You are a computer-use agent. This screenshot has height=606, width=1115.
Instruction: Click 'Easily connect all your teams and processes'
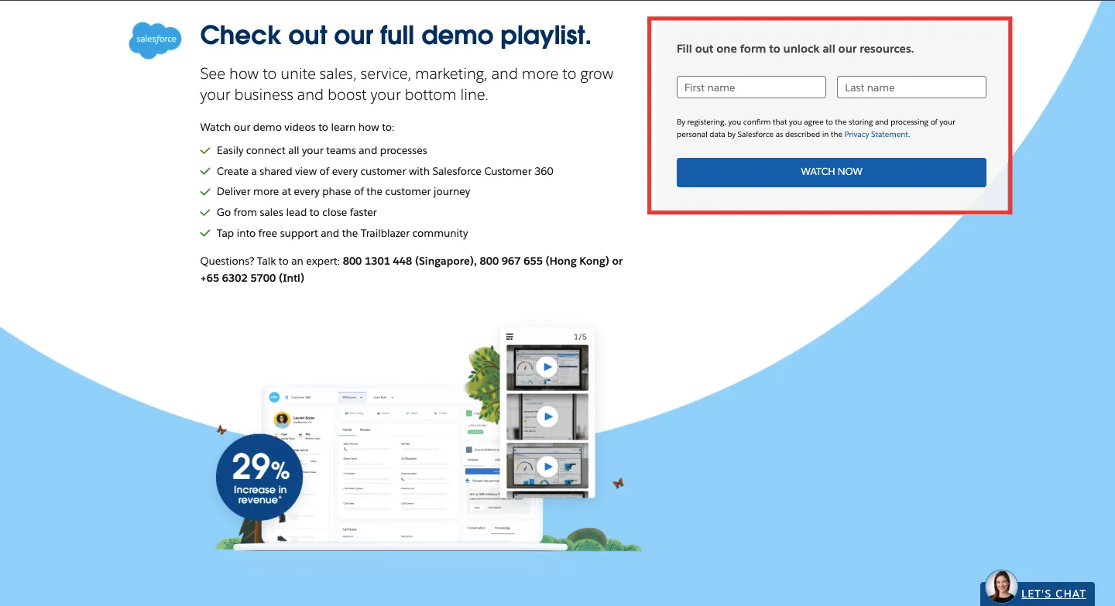[322, 151]
